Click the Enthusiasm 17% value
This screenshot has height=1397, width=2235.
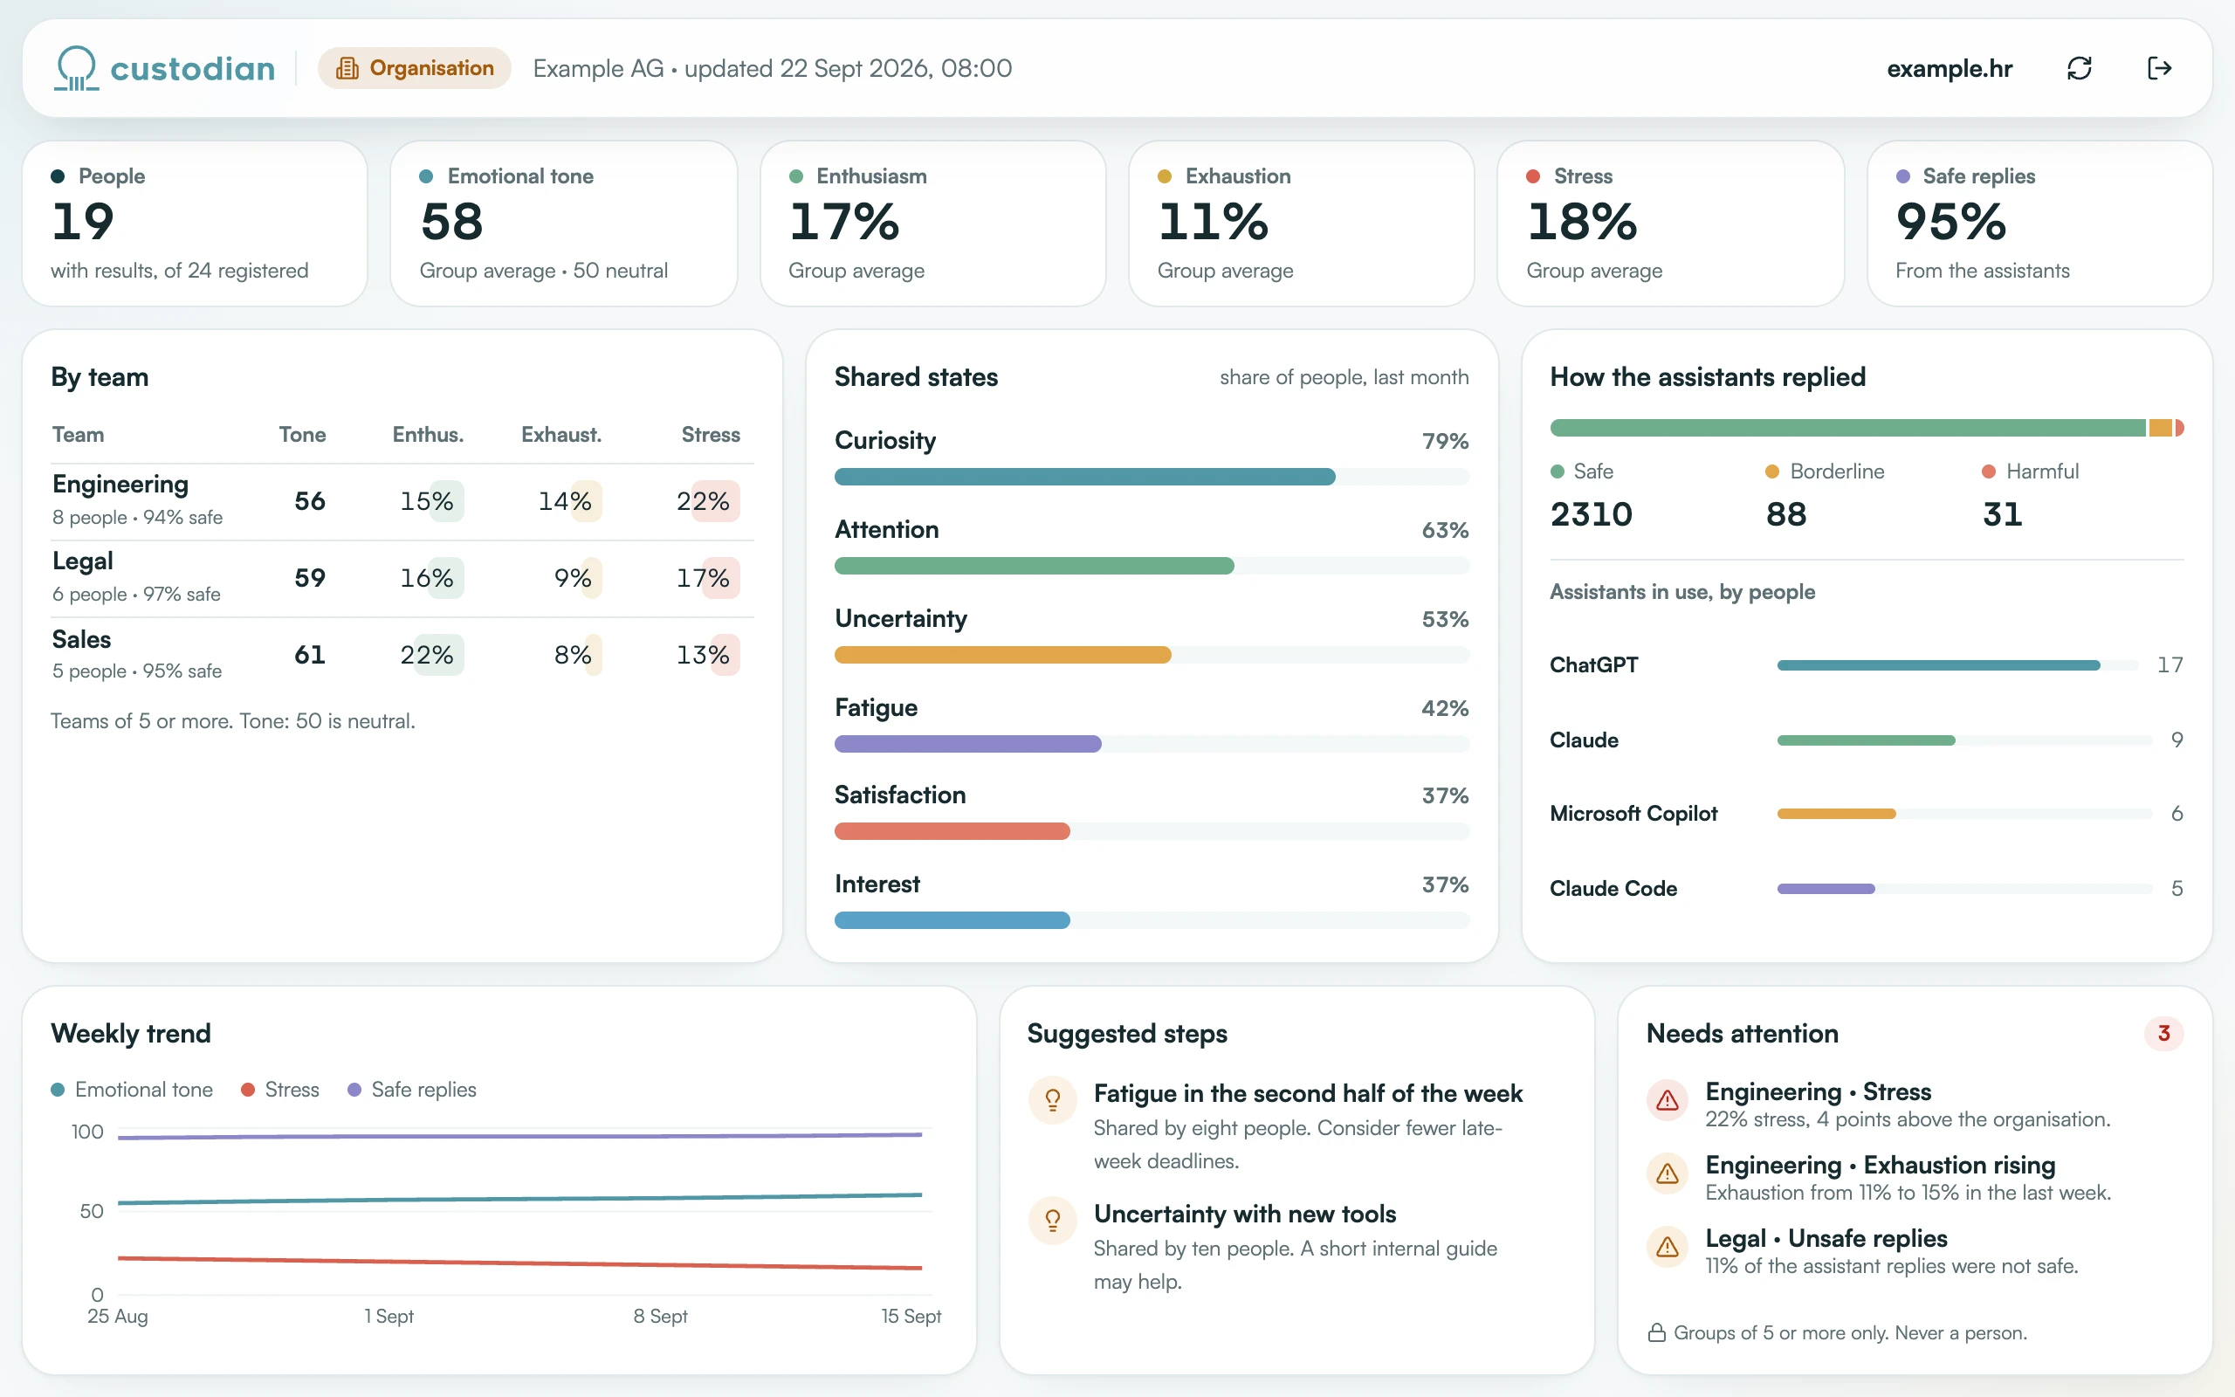[843, 222]
